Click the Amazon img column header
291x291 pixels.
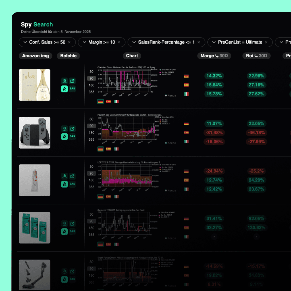tap(36, 56)
